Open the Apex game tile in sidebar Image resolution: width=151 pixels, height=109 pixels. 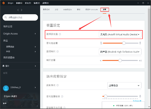pyautogui.click(x=20, y=101)
